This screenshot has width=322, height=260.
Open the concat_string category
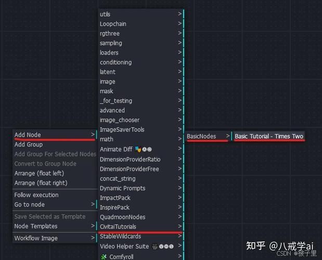coord(141,179)
